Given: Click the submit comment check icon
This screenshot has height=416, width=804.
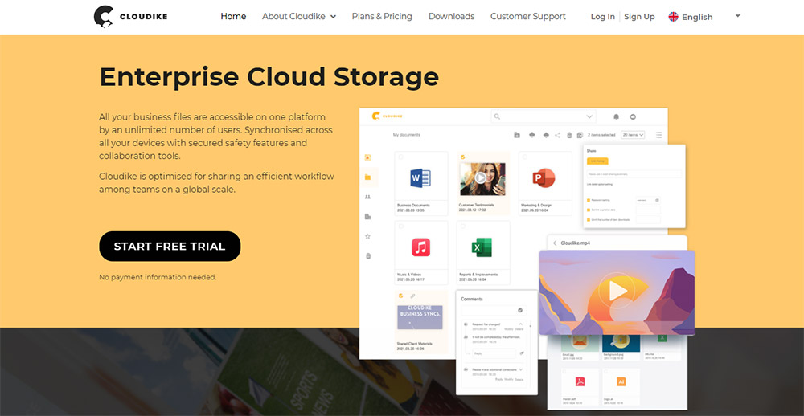Looking at the screenshot, I should [520, 311].
